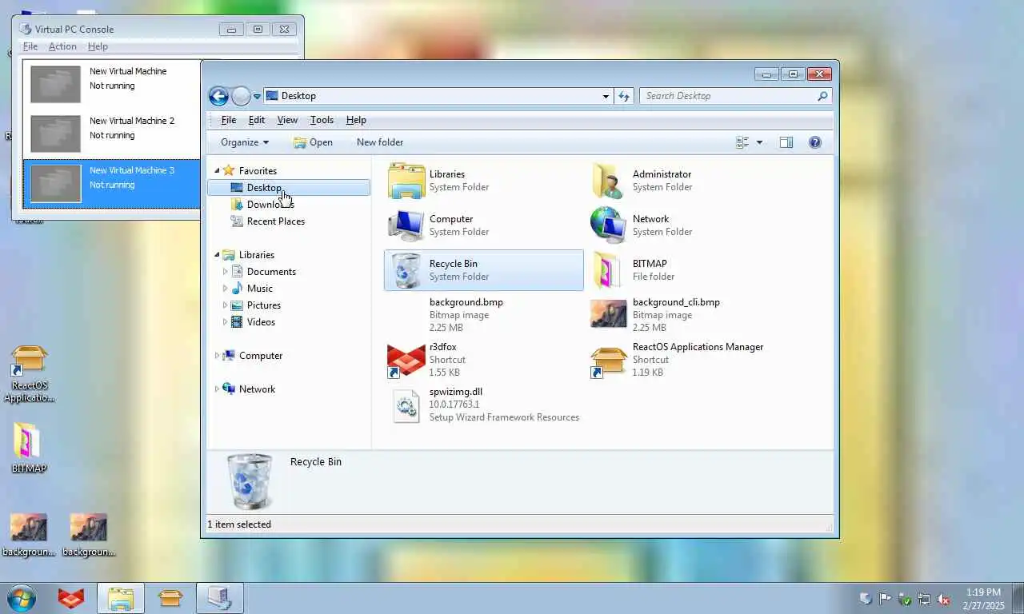Viewport: 1024px width, 614px height.
Task: Open ReactOS Applications Manager taskbar icon
Action: click(x=170, y=598)
